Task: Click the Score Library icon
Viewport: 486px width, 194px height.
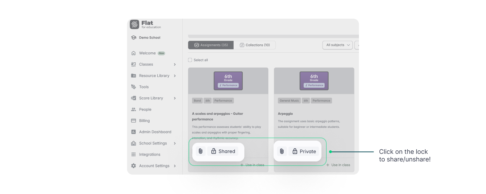Action: pos(134,98)
